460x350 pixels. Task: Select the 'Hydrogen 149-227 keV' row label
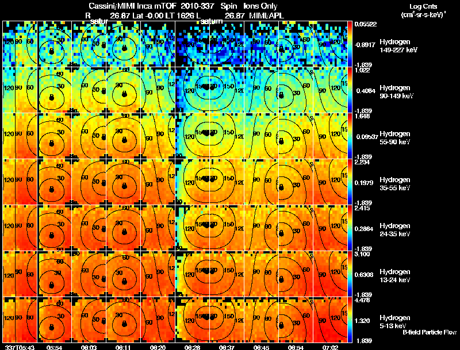click(398, 46)
